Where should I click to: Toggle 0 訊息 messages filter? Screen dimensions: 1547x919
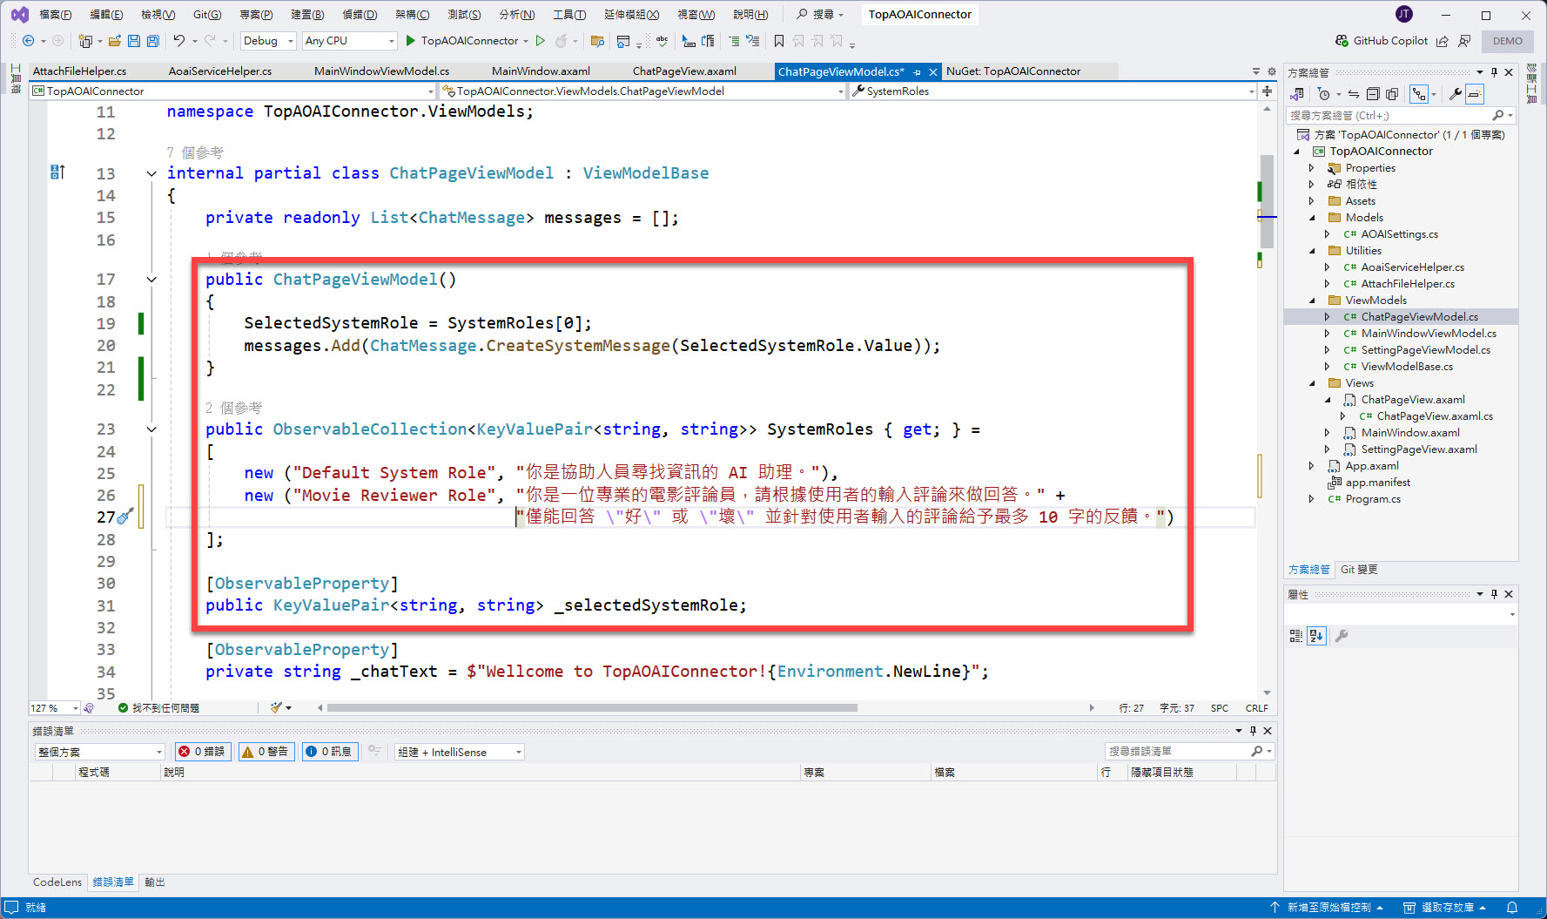[329, 752]
